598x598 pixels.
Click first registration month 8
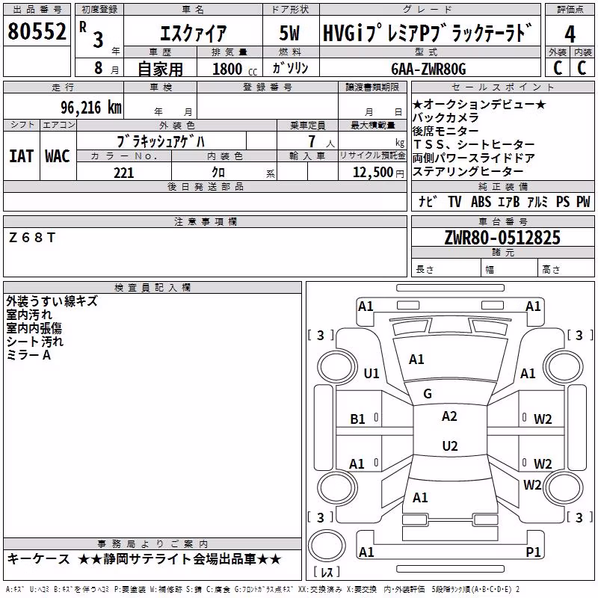[x=99, y=68]
